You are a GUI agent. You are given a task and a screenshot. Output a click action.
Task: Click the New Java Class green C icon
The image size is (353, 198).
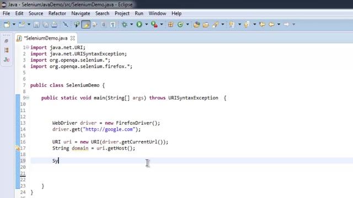180,24
